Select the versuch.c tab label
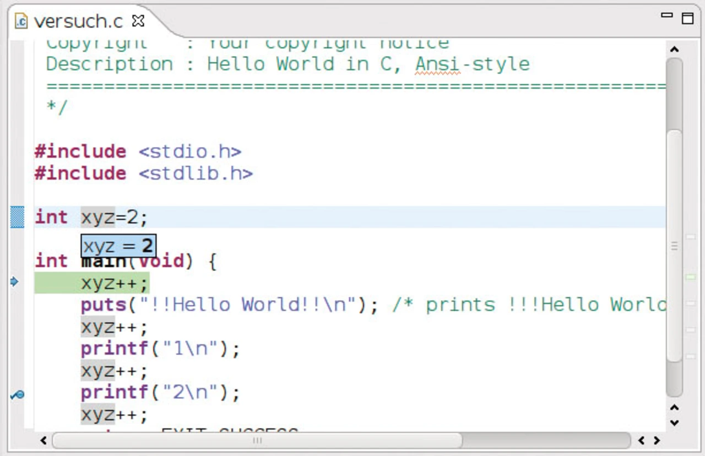 click(78, 21)
